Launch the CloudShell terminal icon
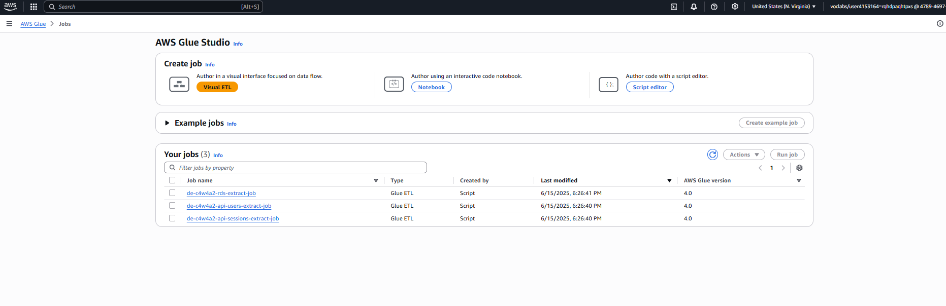The width and height of the screenshot is (946, 306). [x=674, y=7]
